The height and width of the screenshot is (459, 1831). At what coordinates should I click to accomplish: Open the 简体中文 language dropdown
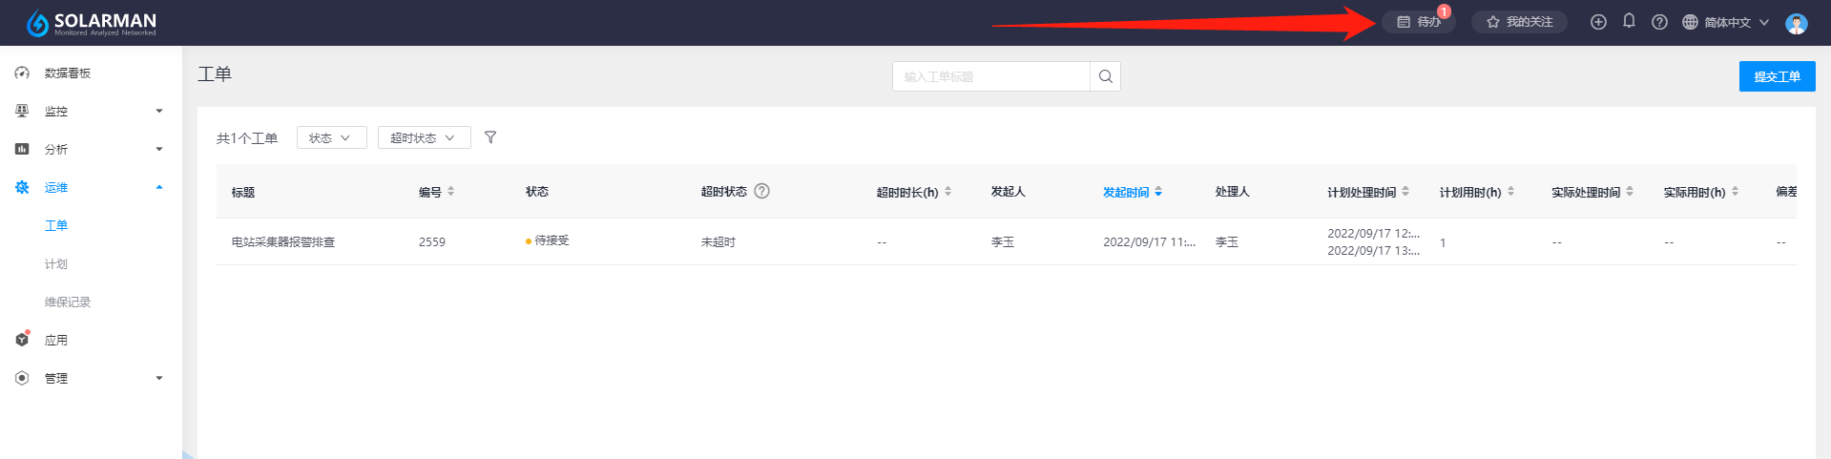click(x=1726, y=22)
